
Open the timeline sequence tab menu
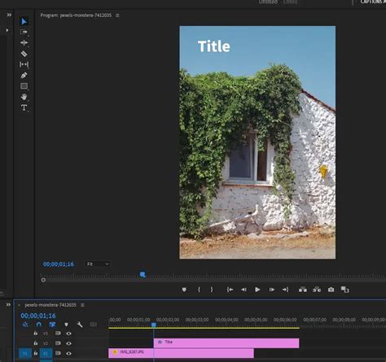coord(82,305)
